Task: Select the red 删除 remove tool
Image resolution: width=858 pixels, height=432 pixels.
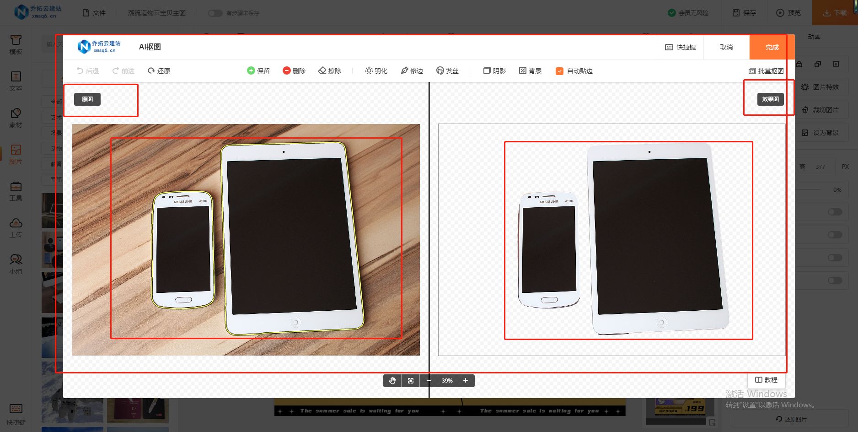Action: pos(294,70)
